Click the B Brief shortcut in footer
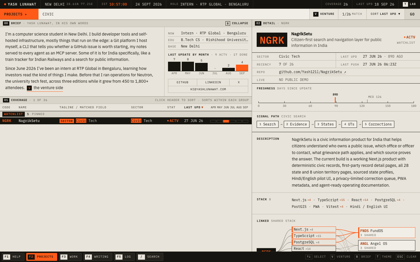 tap(363, 257)
